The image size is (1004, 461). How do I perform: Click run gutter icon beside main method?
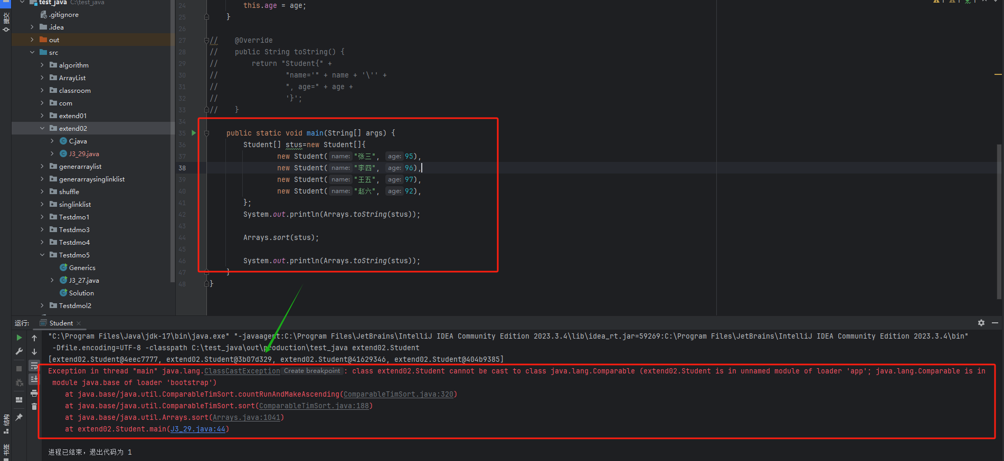194,133
